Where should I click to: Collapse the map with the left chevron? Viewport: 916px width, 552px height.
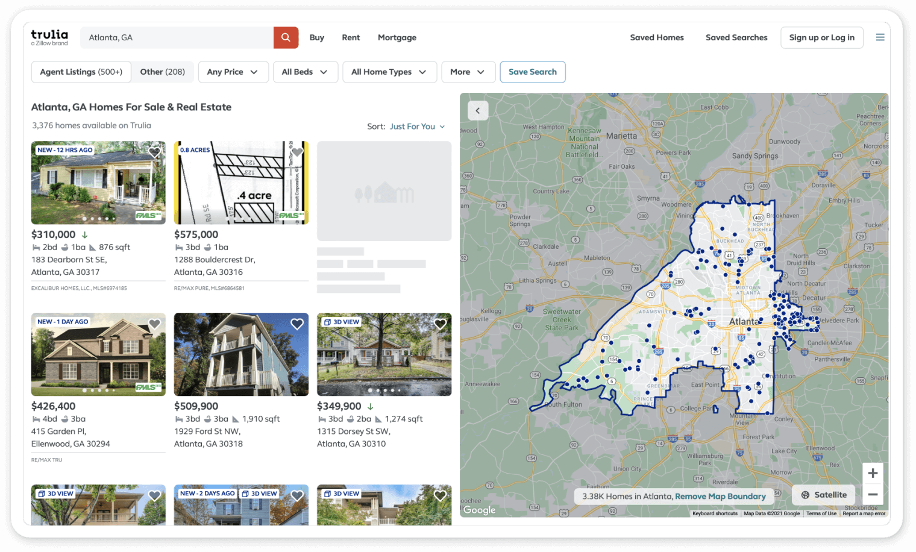tap(478, 110)
